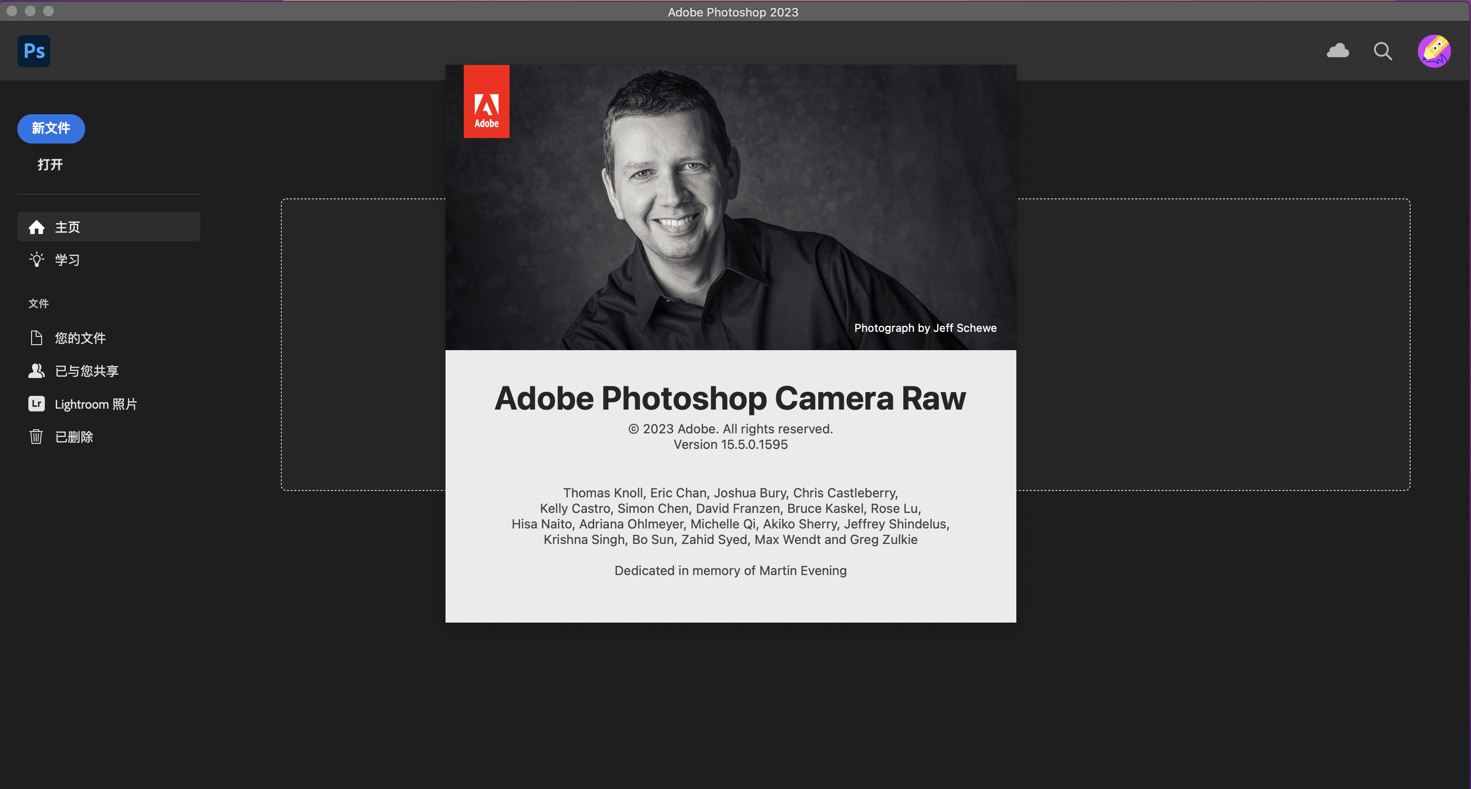Screen dimensions: 1471x789
Task: Select the 学习 sidebar item
Action: coord(67,260)
